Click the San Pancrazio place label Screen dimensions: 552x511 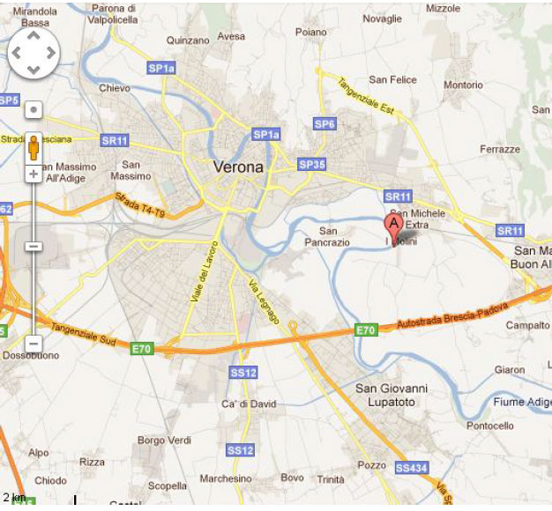pyautogui.click(x=327, y=237)
